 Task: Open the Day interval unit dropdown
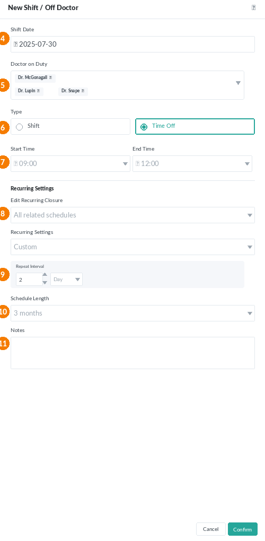66,279
